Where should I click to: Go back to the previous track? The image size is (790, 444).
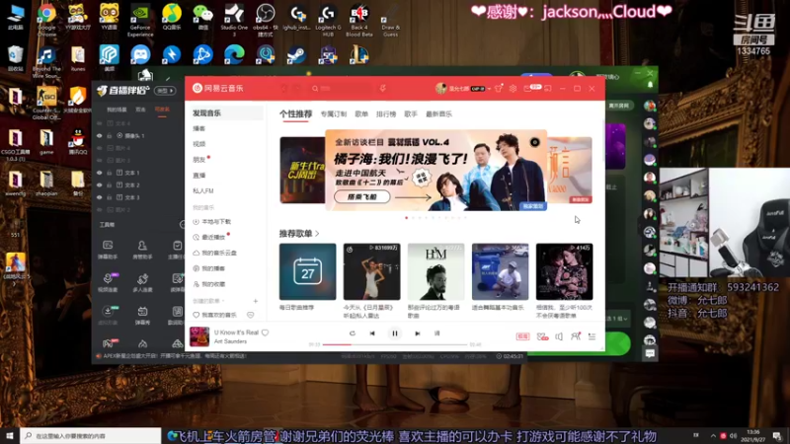[372, 333]
